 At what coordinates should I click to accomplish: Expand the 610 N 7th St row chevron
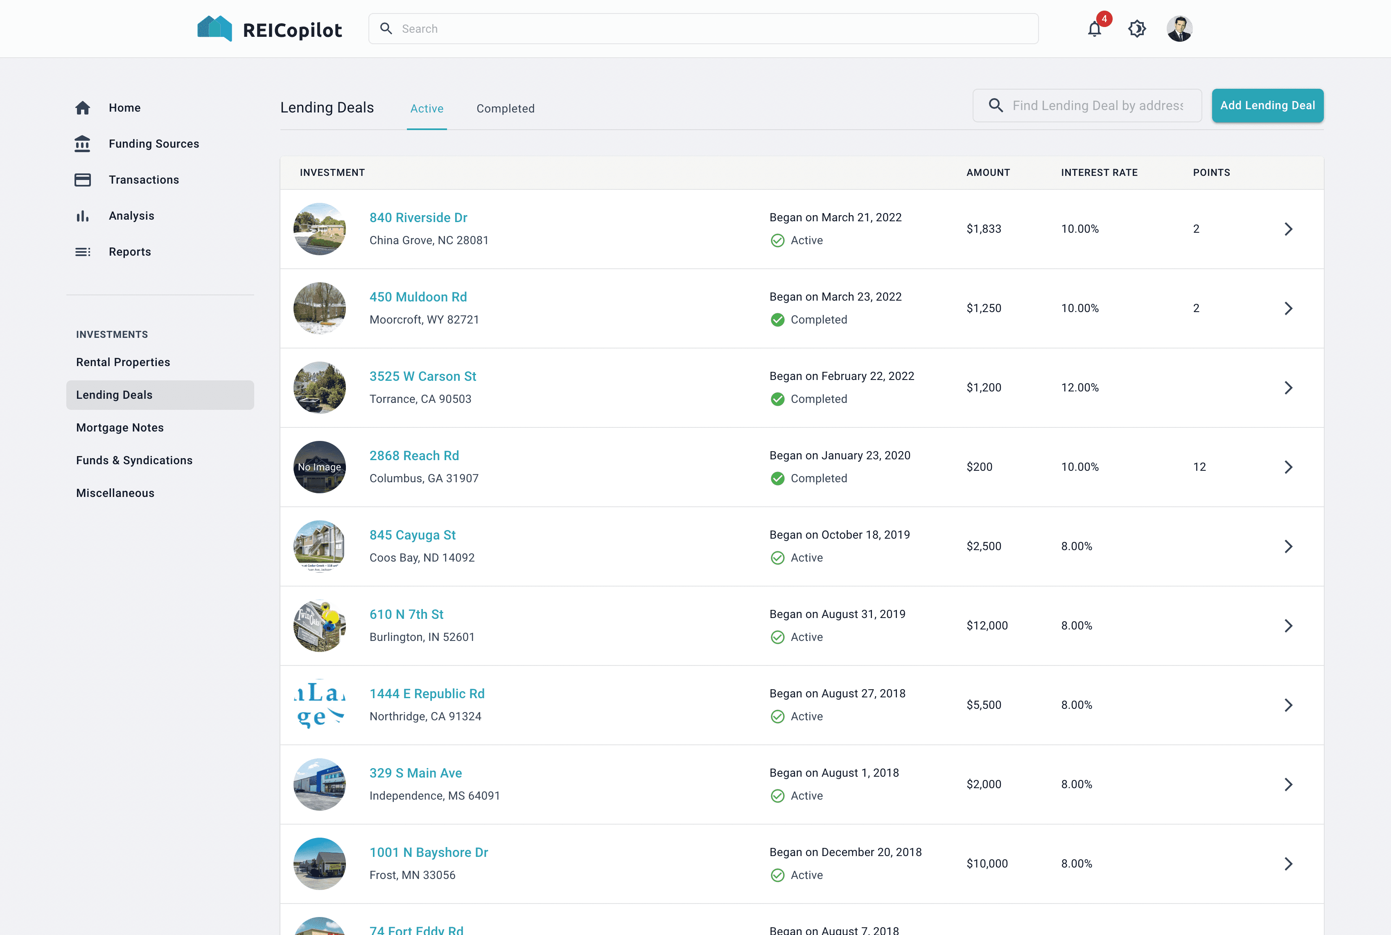(1288, 625)
